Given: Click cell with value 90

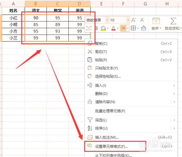Looking at the screenshot, I should [x=36, y=18].
